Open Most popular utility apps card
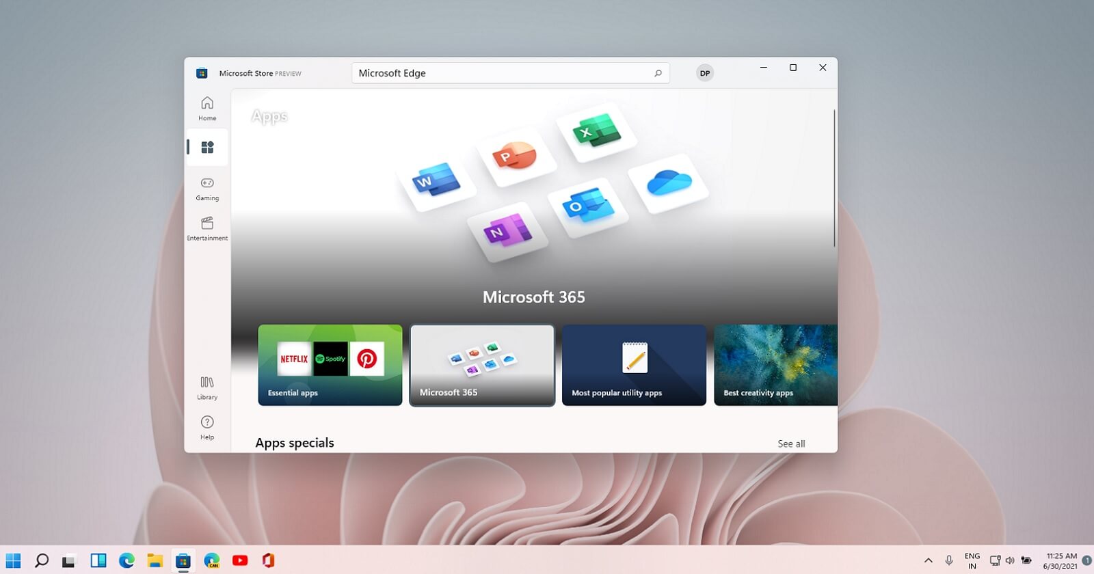This screenshot has height=574, width=1094. coord(634,365)
